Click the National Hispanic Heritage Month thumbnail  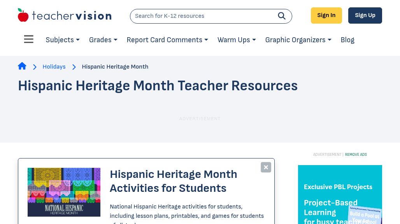pyautogui.click(x=64, y=192)
